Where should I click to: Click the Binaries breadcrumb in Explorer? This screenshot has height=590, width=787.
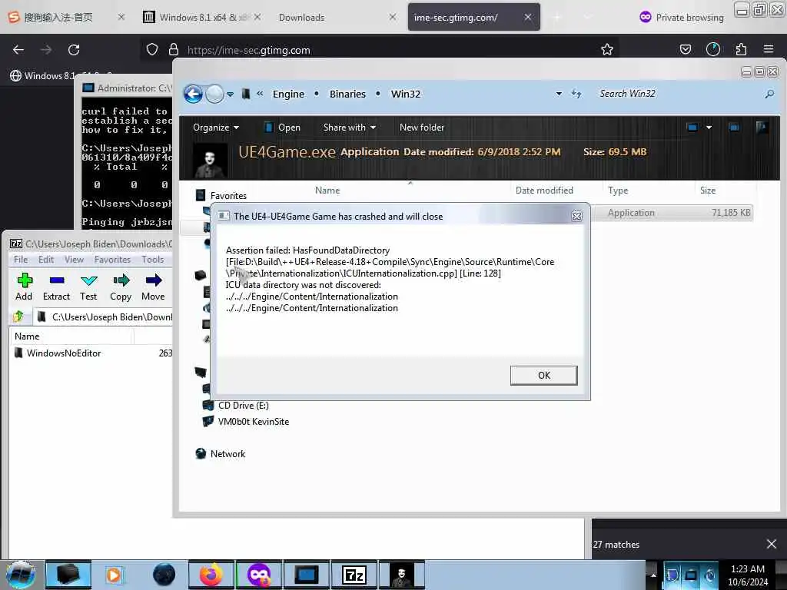tap(347, 94)
